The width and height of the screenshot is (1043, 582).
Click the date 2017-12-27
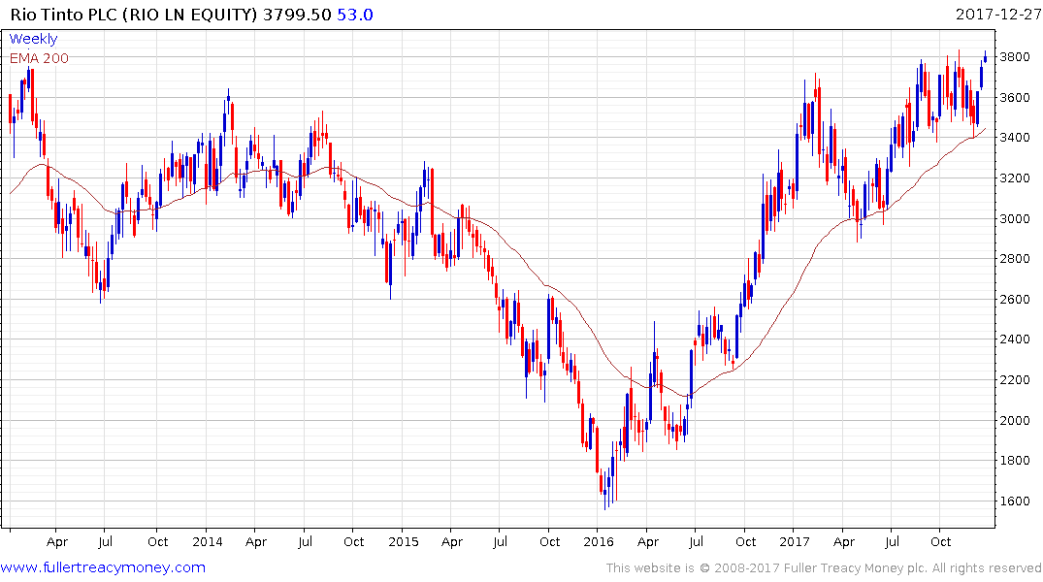coord(998,14)
